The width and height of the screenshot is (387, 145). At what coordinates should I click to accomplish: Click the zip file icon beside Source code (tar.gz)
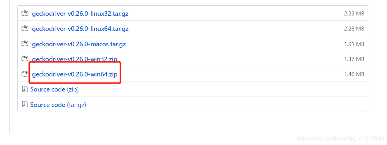click(24, 104)
